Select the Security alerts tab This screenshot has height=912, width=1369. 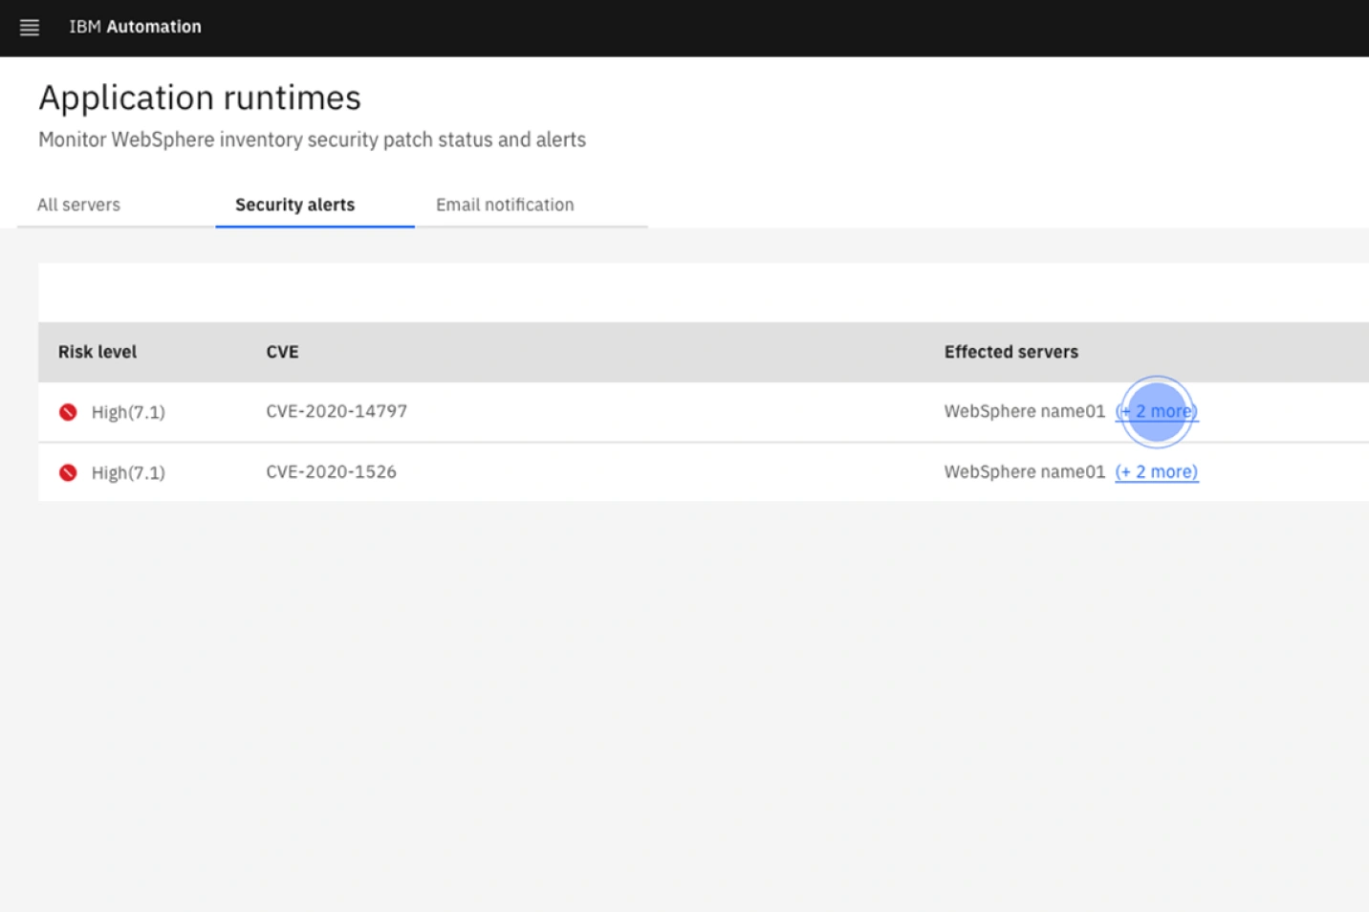[294, 205]
